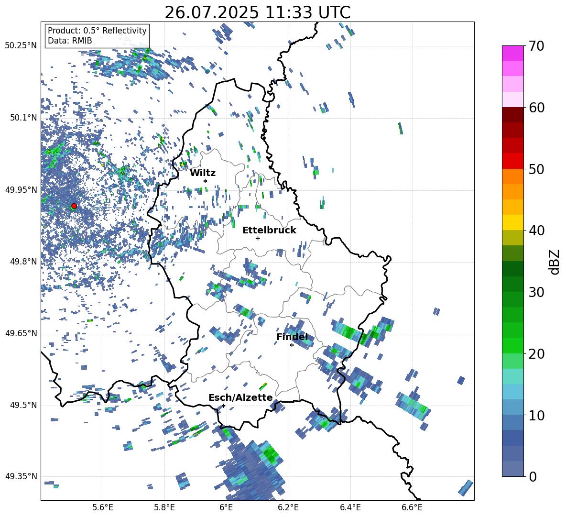Image resolution: width=566 pixels, height=517 pixels.
Task: Click the colorbar 0 tick value
Action: (x=533, y=476)
